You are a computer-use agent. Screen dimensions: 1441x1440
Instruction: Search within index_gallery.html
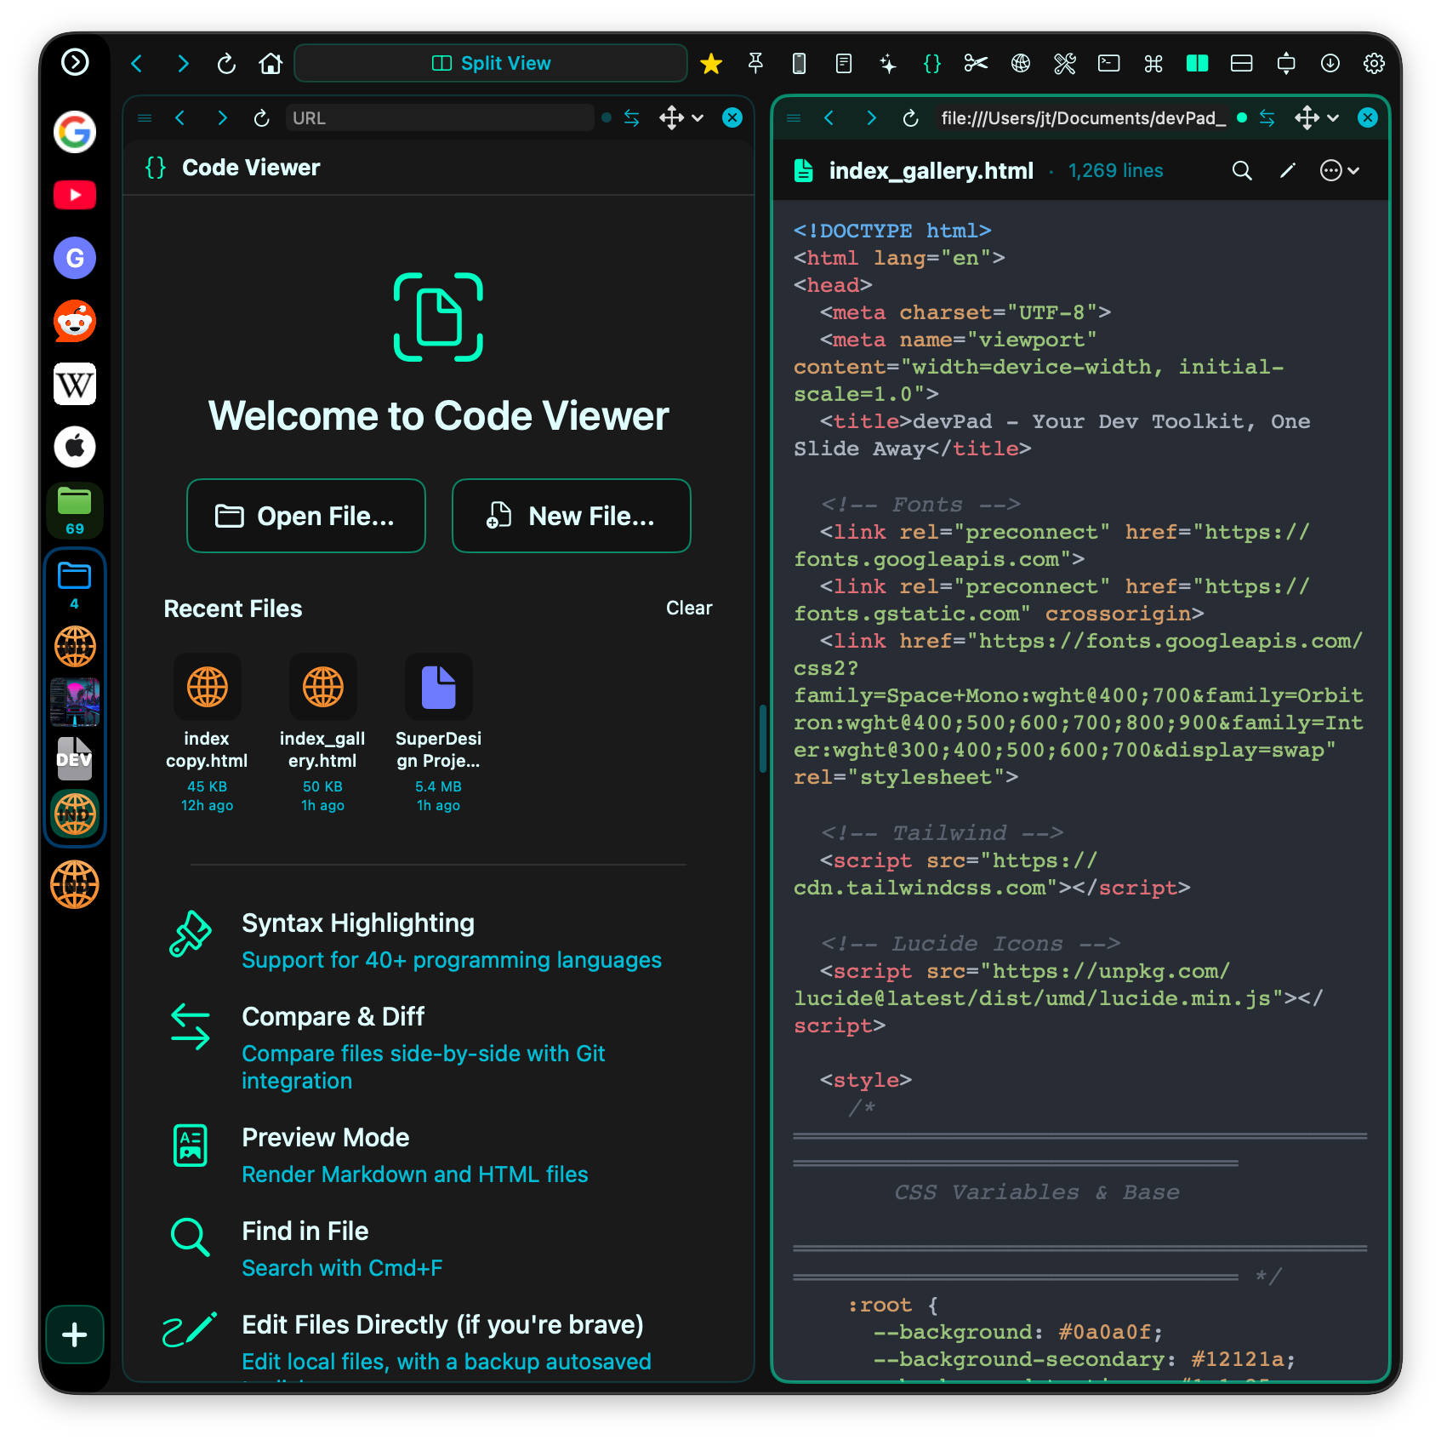pyautogui.click(x=1242, y=170)
